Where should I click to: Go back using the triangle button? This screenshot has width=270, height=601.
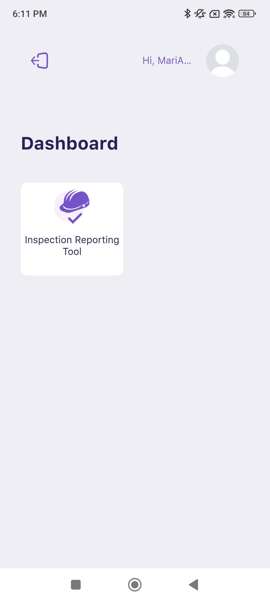[x=194, y=585]
